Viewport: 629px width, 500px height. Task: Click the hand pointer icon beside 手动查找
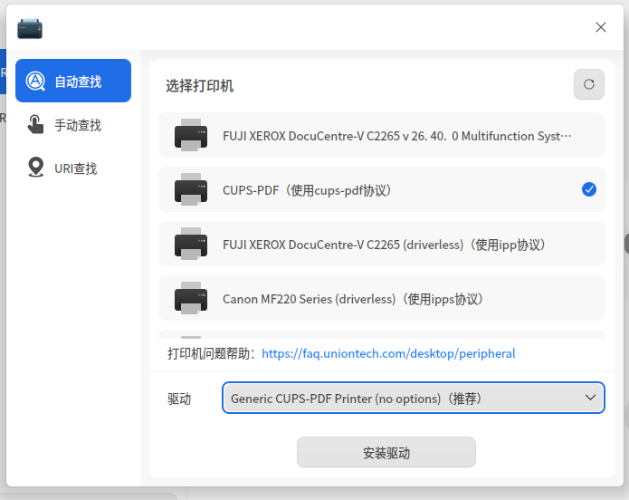pyautogui.click(x=35, y=124)
